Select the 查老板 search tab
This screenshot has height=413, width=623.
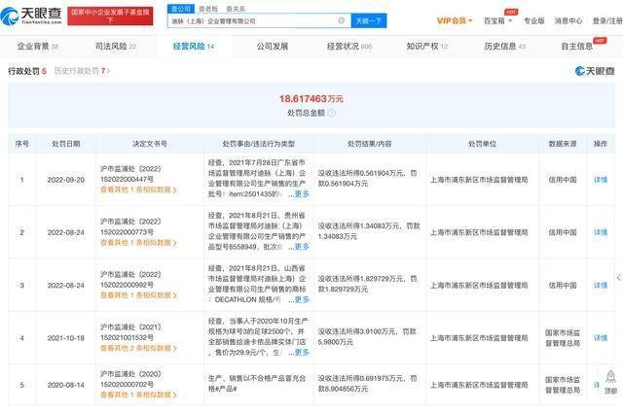pyautogui.click(x=208, y=9)
